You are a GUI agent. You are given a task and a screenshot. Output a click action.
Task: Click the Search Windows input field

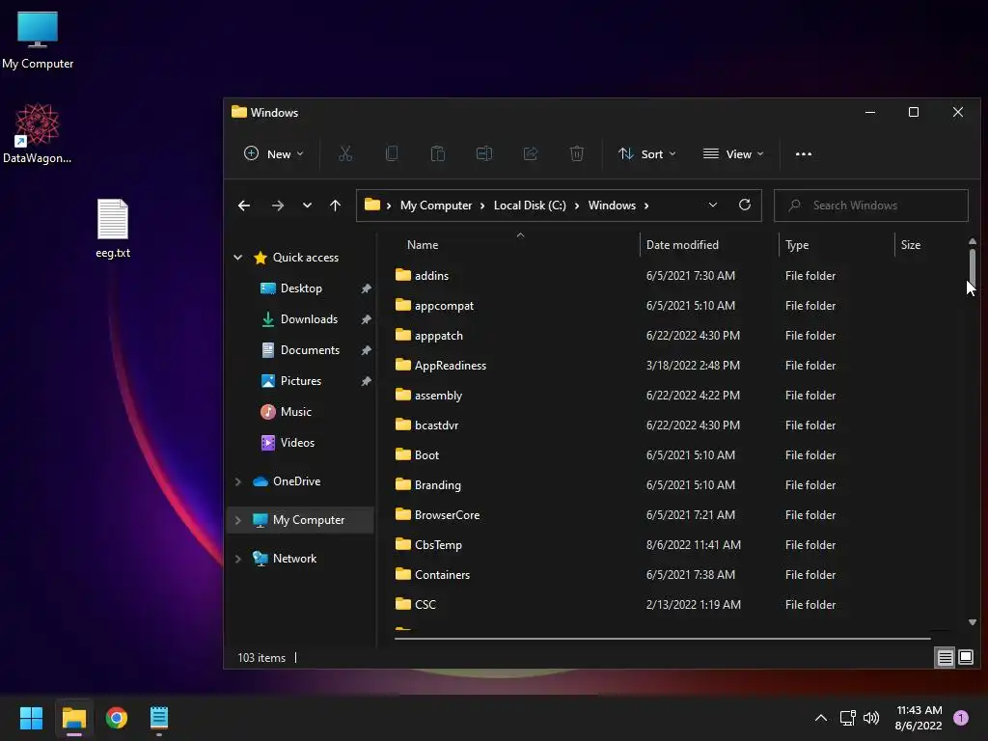pos(871,206)
